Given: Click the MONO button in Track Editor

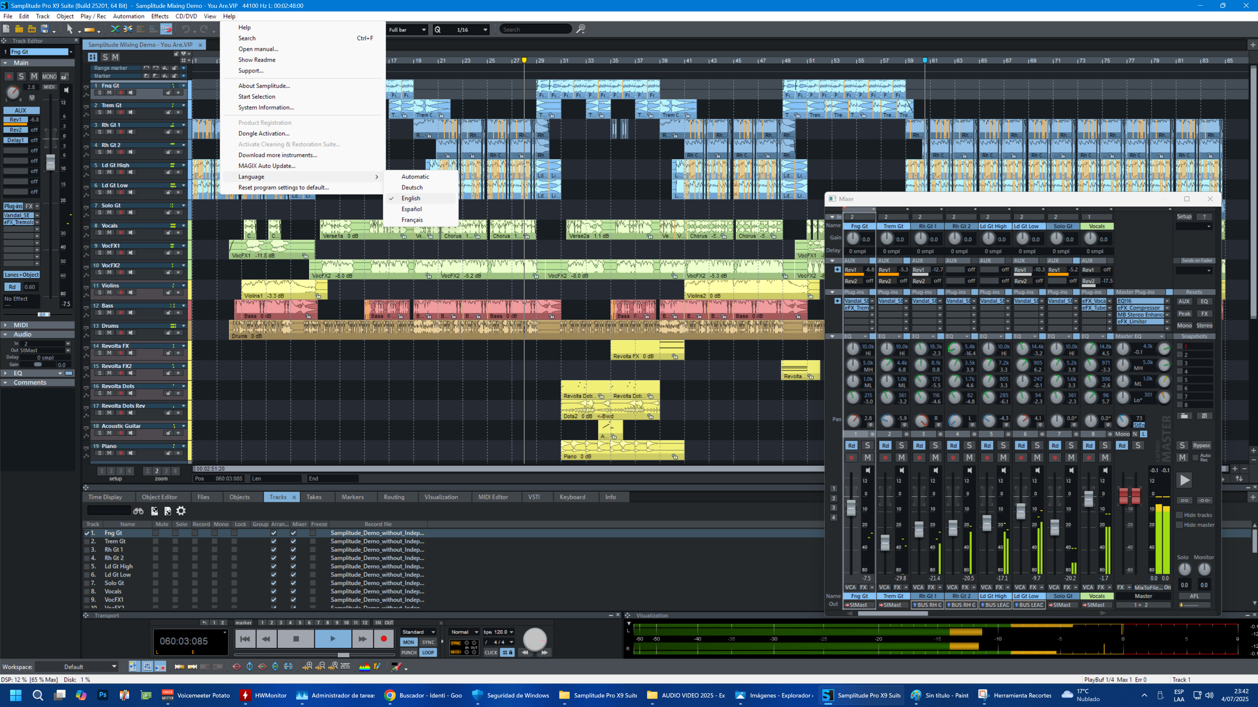Looking at the screenshot, I should point(49,77).
